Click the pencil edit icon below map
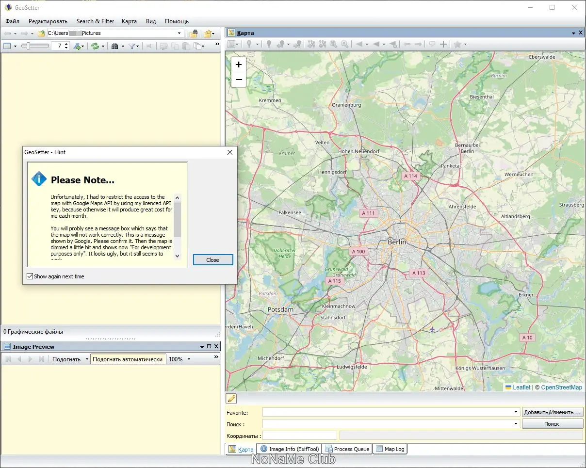Screen dimensions: 586x468 (x=231, y=399)
